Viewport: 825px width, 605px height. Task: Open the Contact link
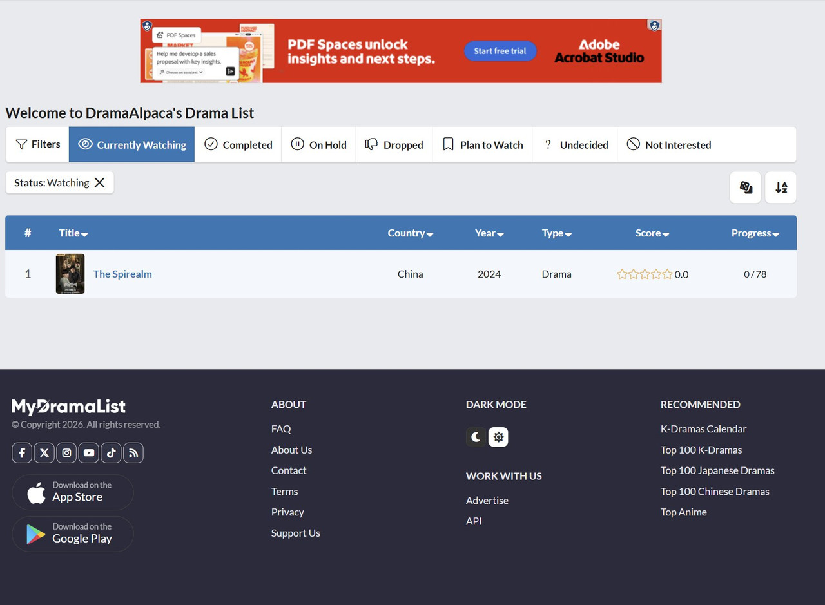[x=289, y=470]
